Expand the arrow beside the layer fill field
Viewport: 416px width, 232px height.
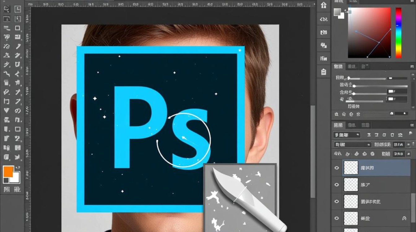[x=409, y=154]
